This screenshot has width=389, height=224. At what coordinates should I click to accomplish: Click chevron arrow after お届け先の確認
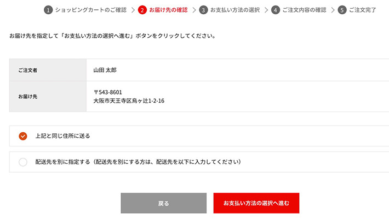(x=195, y=10)
